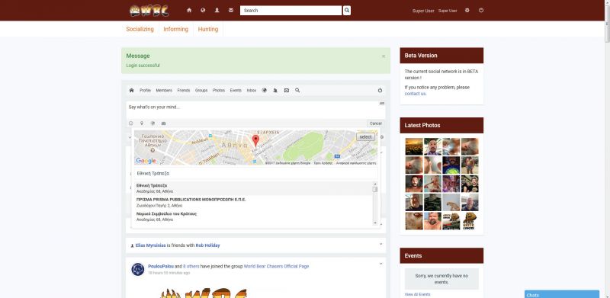The height and width of the screenshot is (298, 610).
Task: Open the Inbox toolbar menu
Action: point(252,90)
